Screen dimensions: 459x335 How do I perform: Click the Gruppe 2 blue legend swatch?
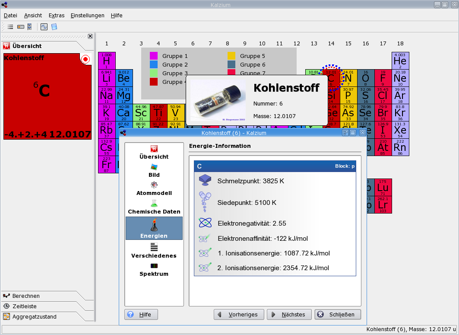(154, 64)
